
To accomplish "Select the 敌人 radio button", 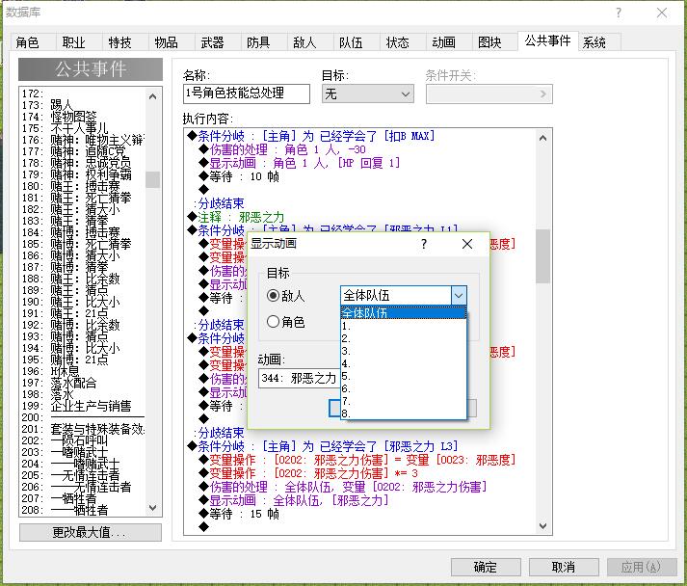I will click(273, 296).
